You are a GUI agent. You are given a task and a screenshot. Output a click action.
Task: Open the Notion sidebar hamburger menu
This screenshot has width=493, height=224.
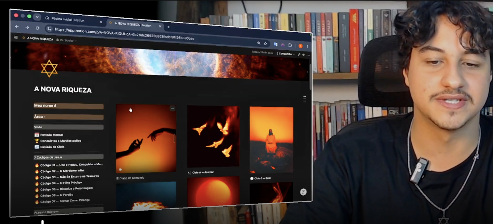pos(16,37)
